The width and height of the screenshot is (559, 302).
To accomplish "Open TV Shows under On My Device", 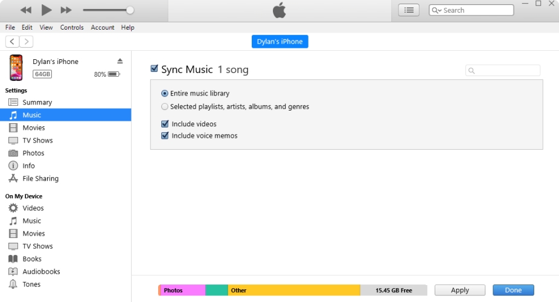I will (66, 246).
